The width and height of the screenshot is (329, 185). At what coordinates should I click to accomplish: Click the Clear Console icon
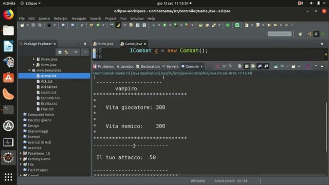(x=240, y=66)
